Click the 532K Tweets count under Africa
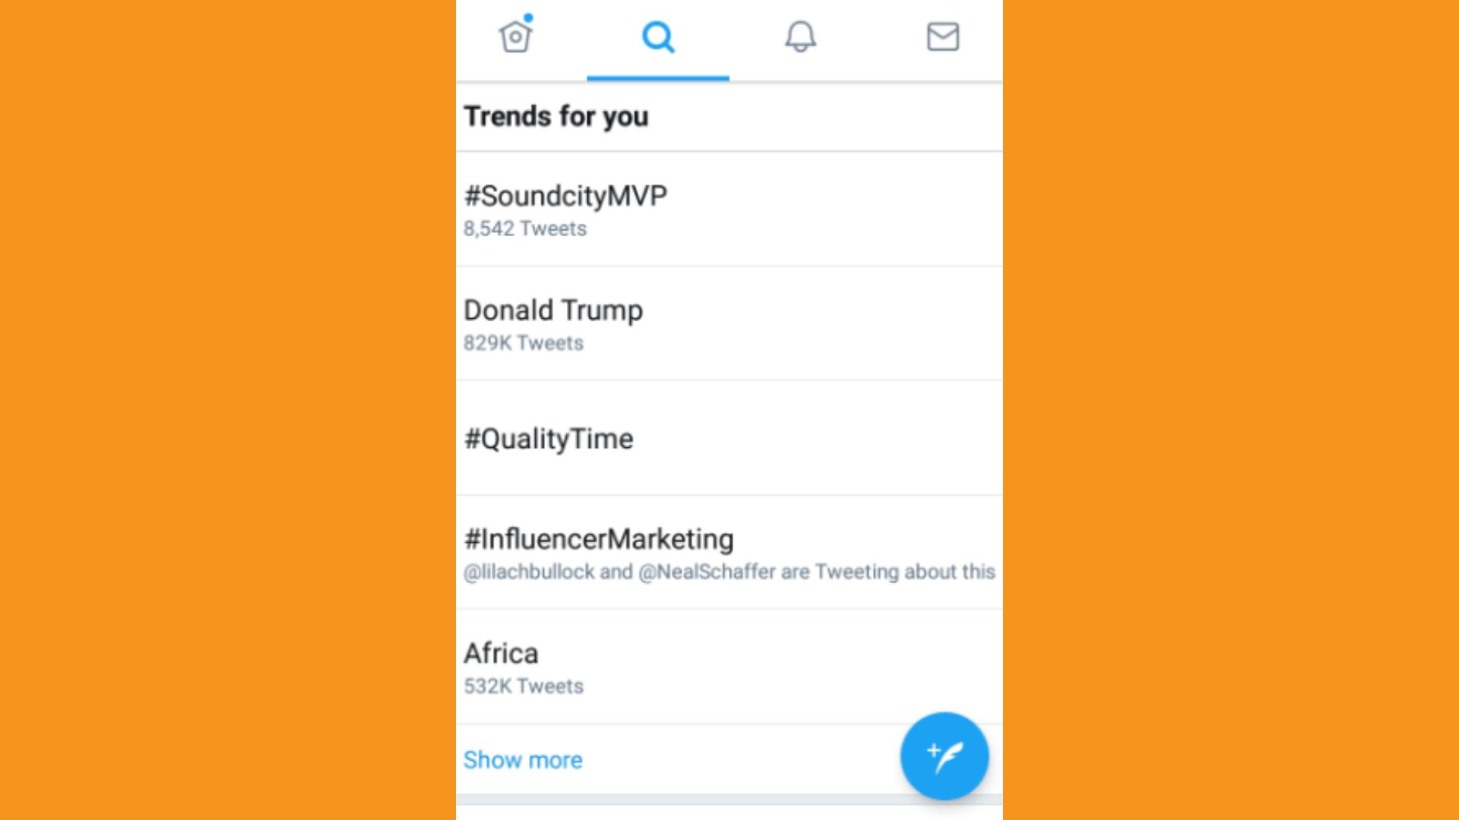This screenshot has height=820, width=1459. pyautogui.click(x=524, y=686)
